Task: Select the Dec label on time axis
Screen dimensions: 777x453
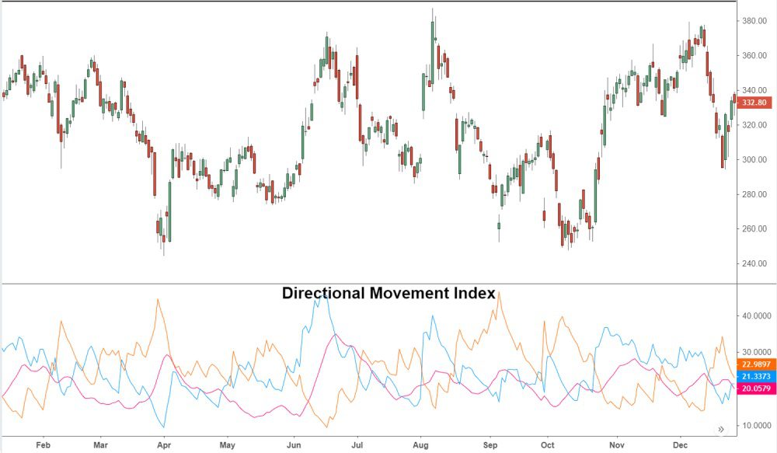Action: point(680,445)
